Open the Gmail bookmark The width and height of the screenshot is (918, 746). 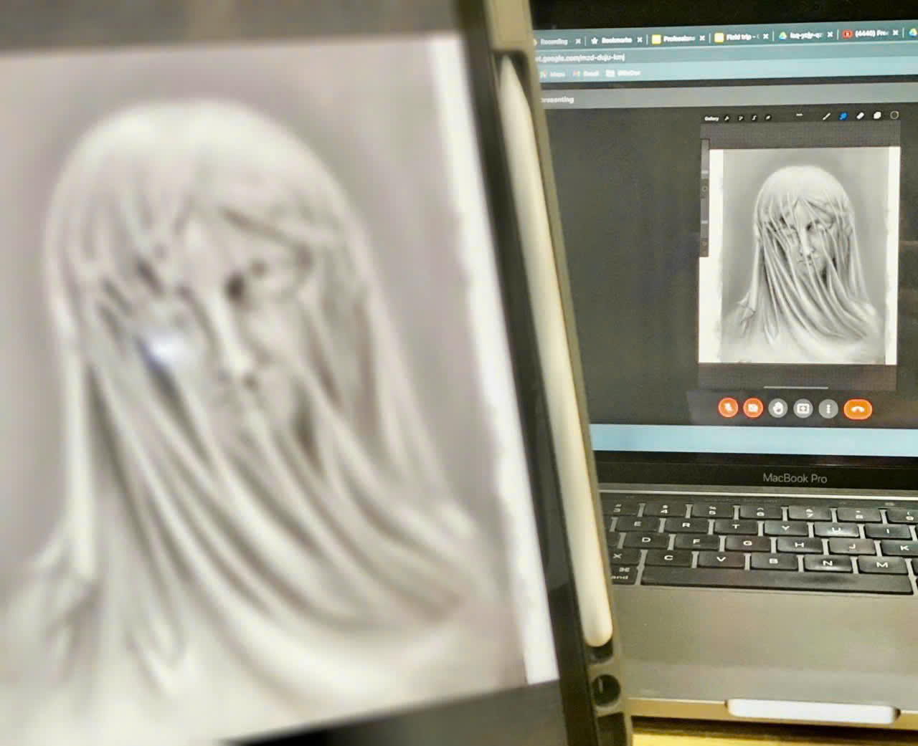(586, 74)
